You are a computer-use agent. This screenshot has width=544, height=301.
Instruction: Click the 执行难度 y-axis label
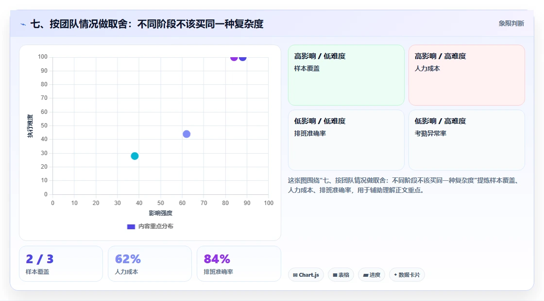(x=30, y=126)
